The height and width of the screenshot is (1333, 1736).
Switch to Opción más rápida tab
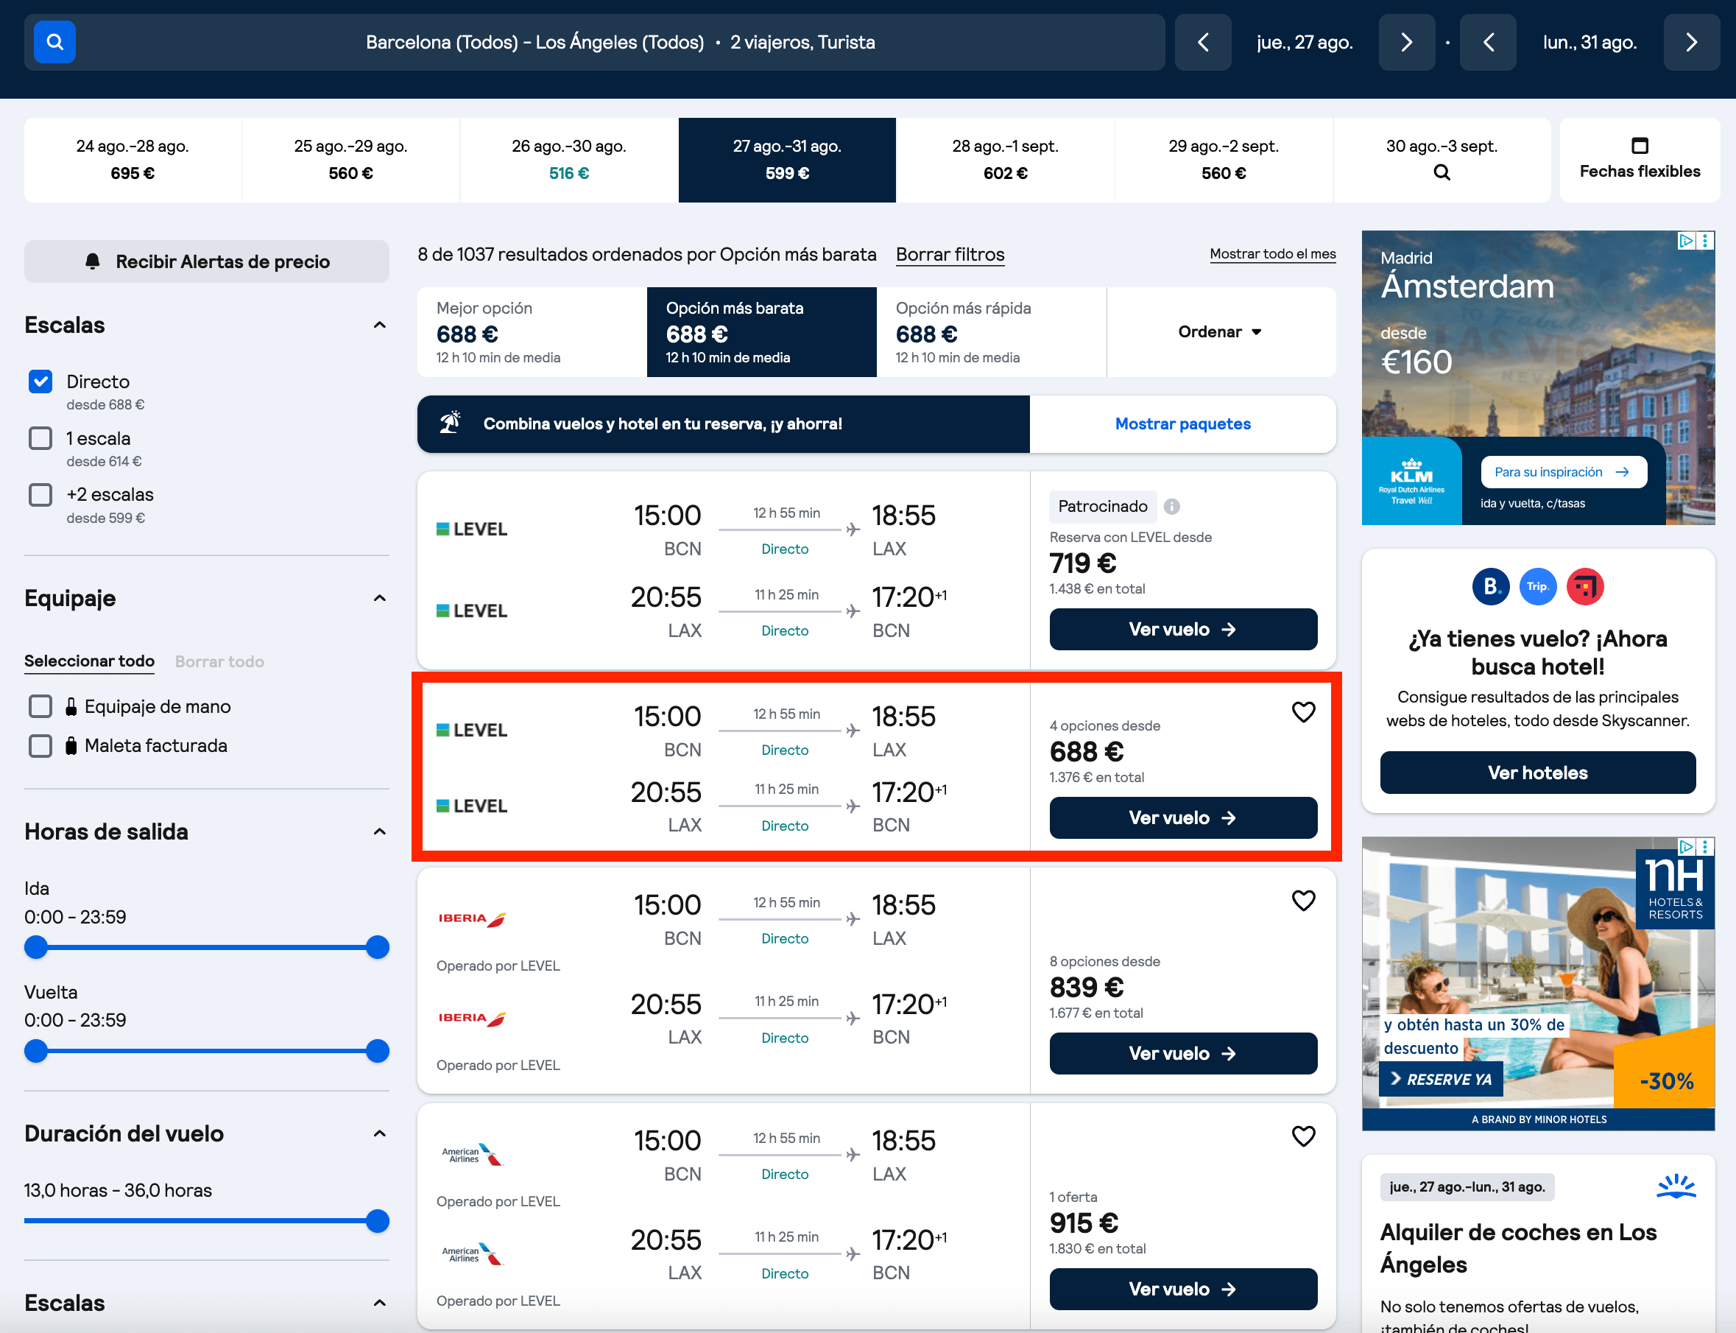click(992, 331)
